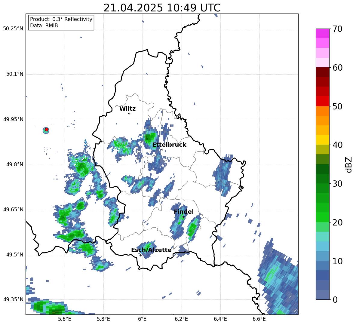Click the Ettelbruck city label
This screenshot has width=356, height=325.
tap(169, 145)
